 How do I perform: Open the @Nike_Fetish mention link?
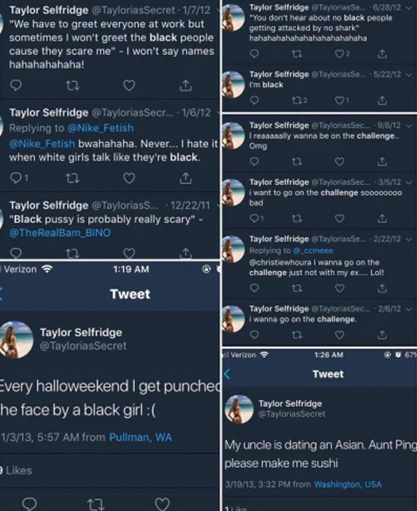click(101, 128)
